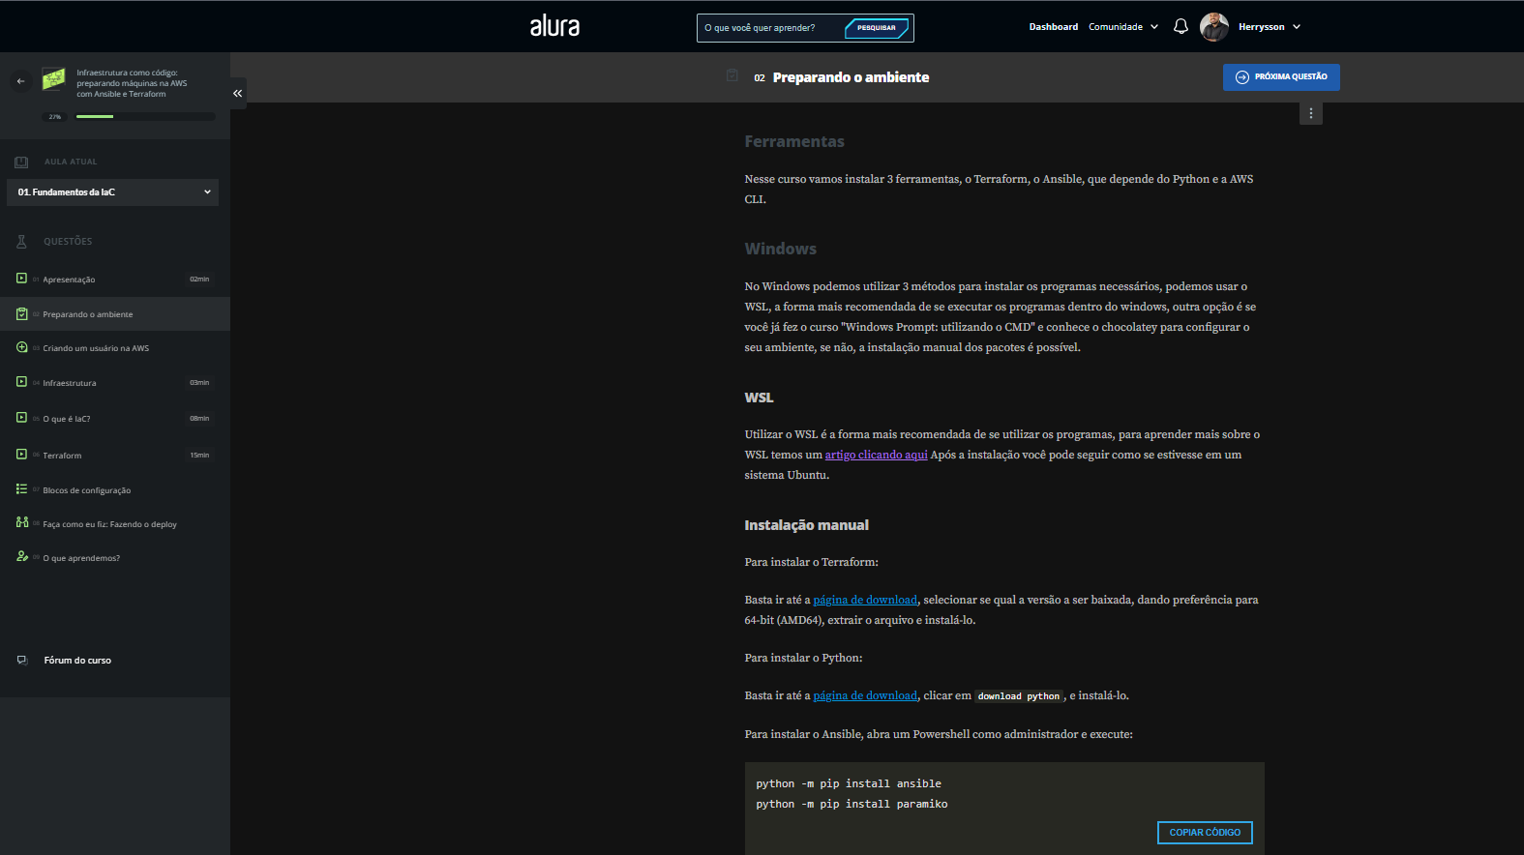Screen dimensions: 1524x855
Task: Open Terraform página de download link
Action: [x=865, y=600]
